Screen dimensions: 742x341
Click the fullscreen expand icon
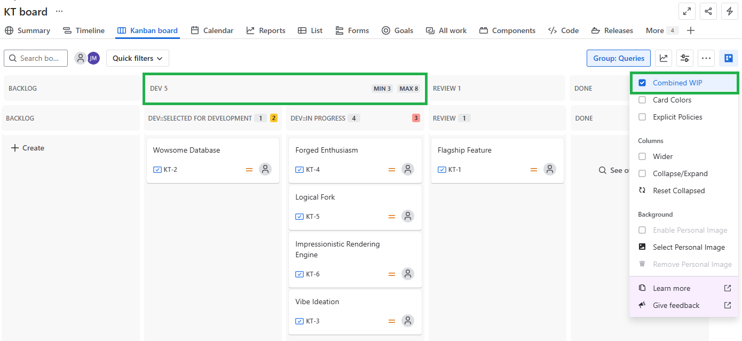point(686,11)
